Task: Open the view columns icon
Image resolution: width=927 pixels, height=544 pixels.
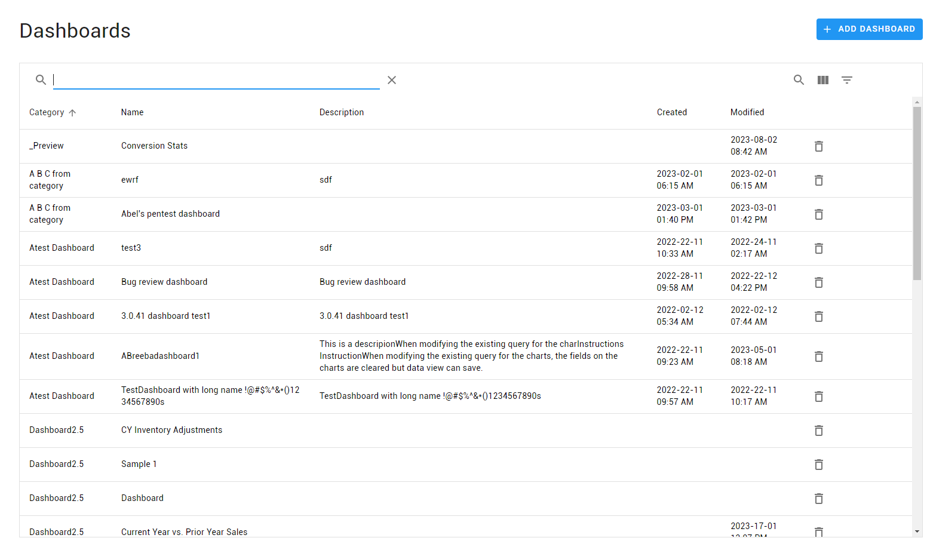Action: 823,80
